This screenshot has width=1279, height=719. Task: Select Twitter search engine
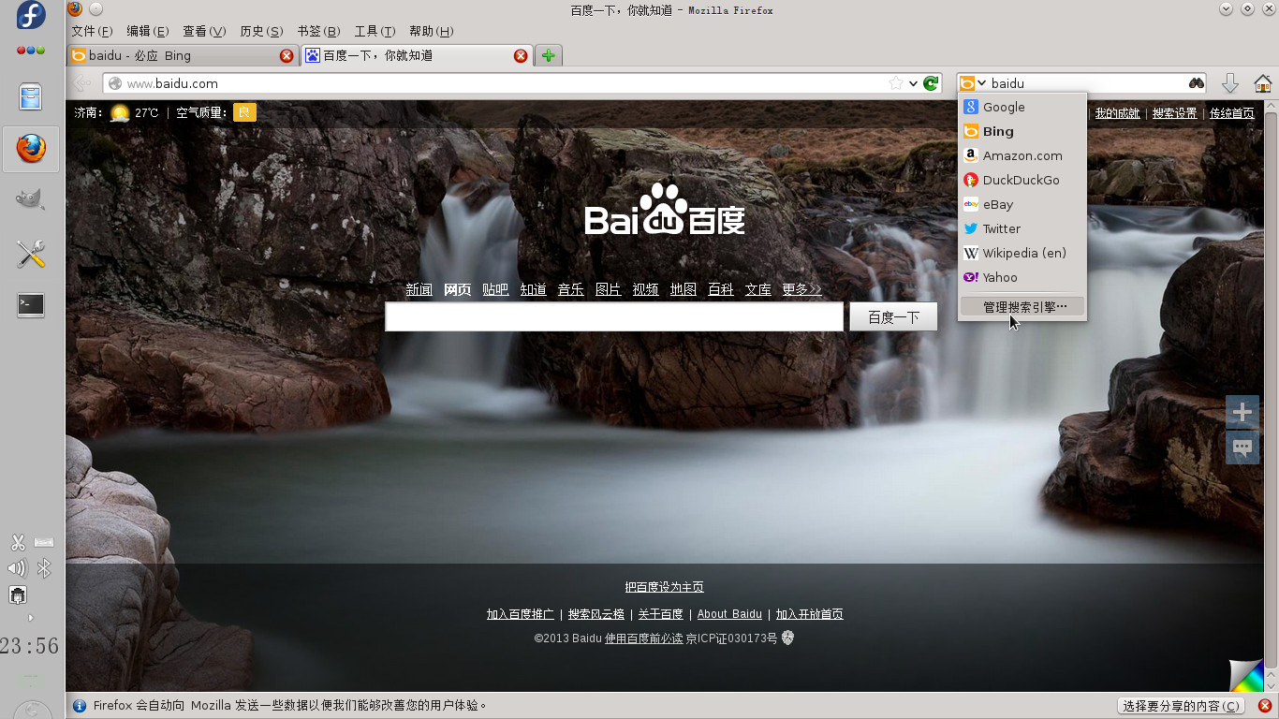click(1022, 229)
